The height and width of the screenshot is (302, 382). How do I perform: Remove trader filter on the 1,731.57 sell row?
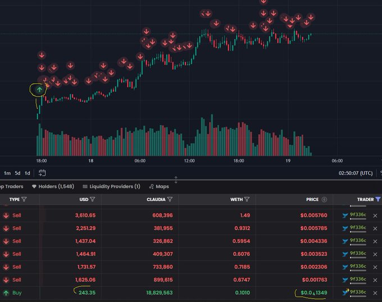375,267
